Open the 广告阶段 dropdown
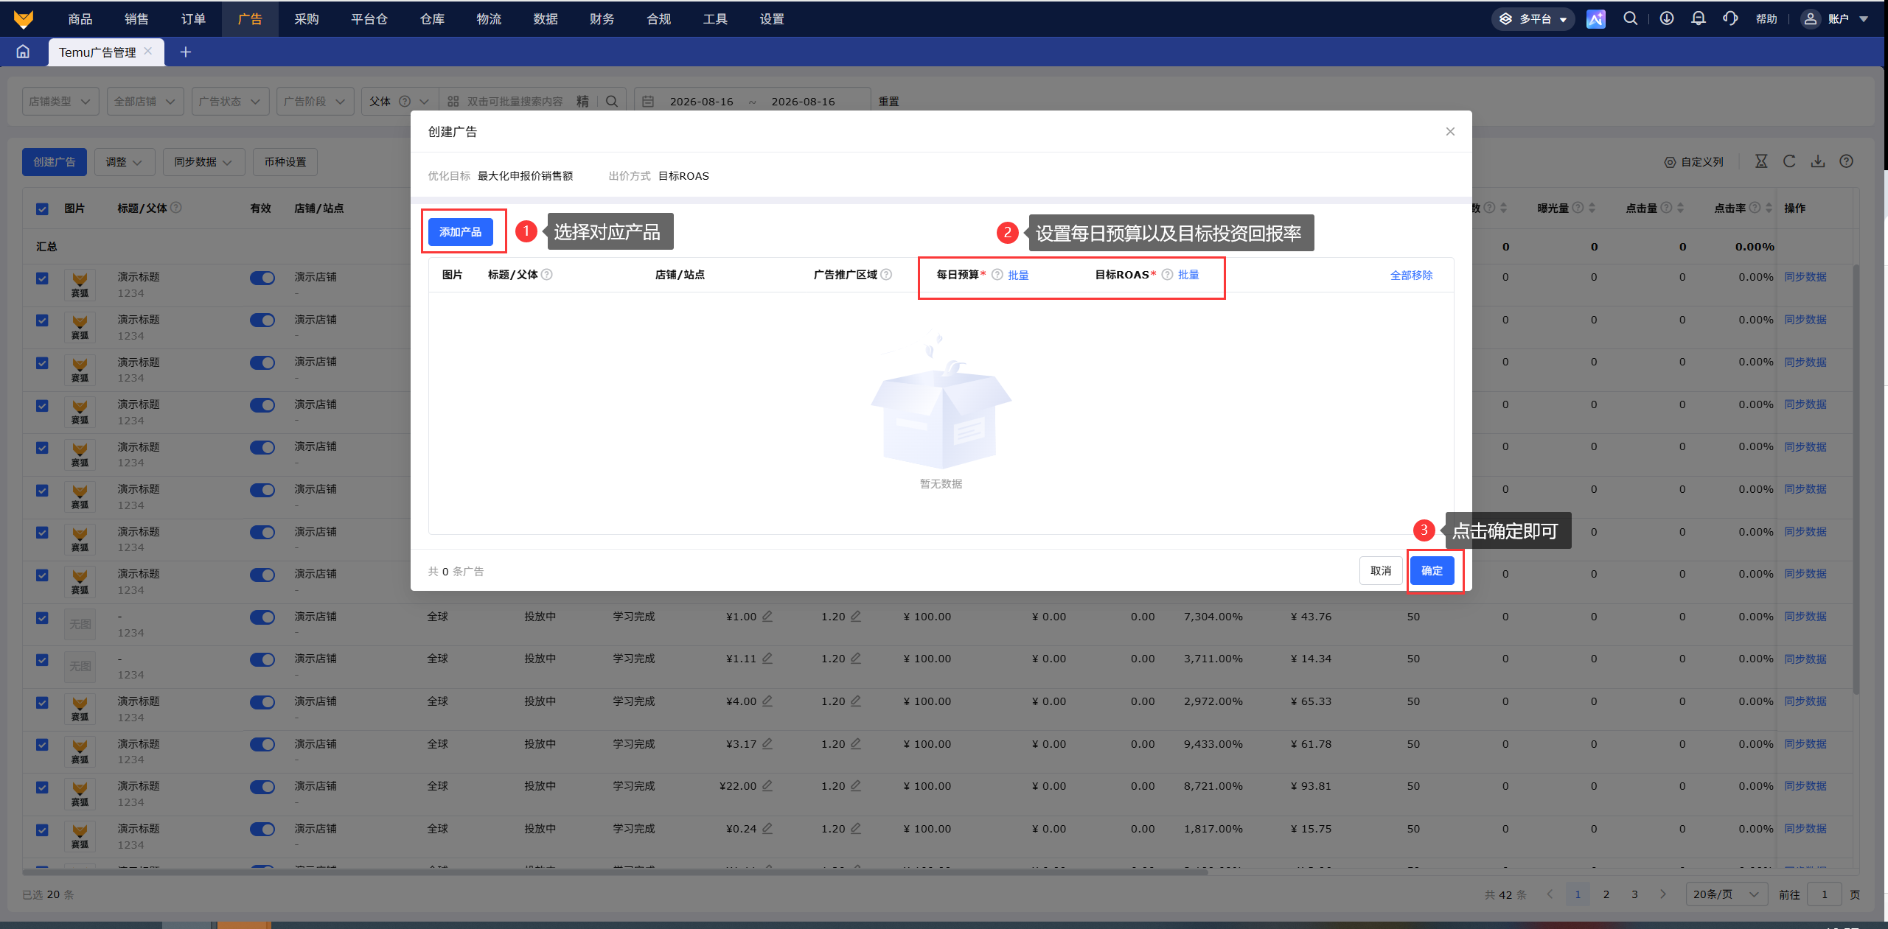 pyautogui.click(x=316, y=101)
